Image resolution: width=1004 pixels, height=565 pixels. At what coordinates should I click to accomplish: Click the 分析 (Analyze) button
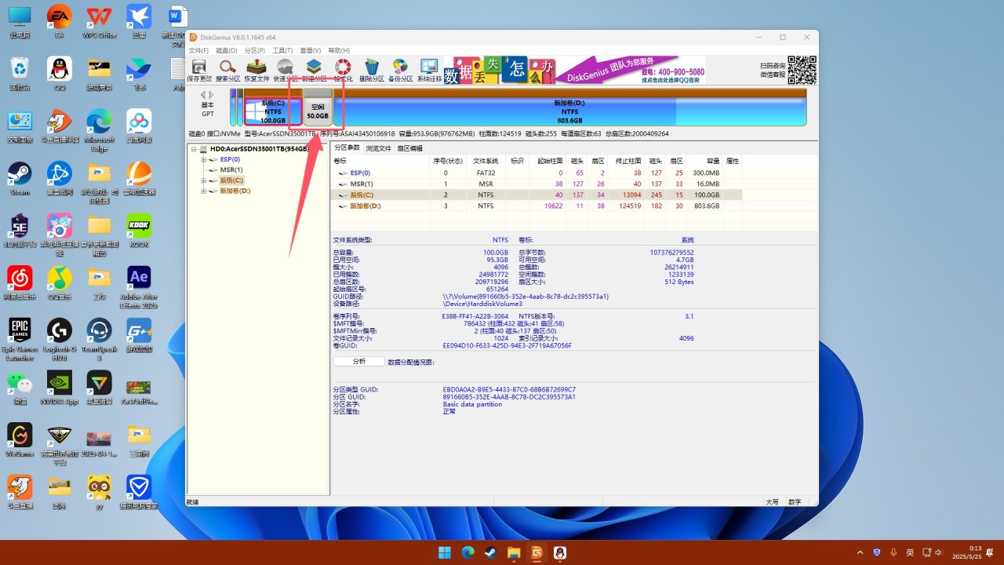tap(358, 362)
